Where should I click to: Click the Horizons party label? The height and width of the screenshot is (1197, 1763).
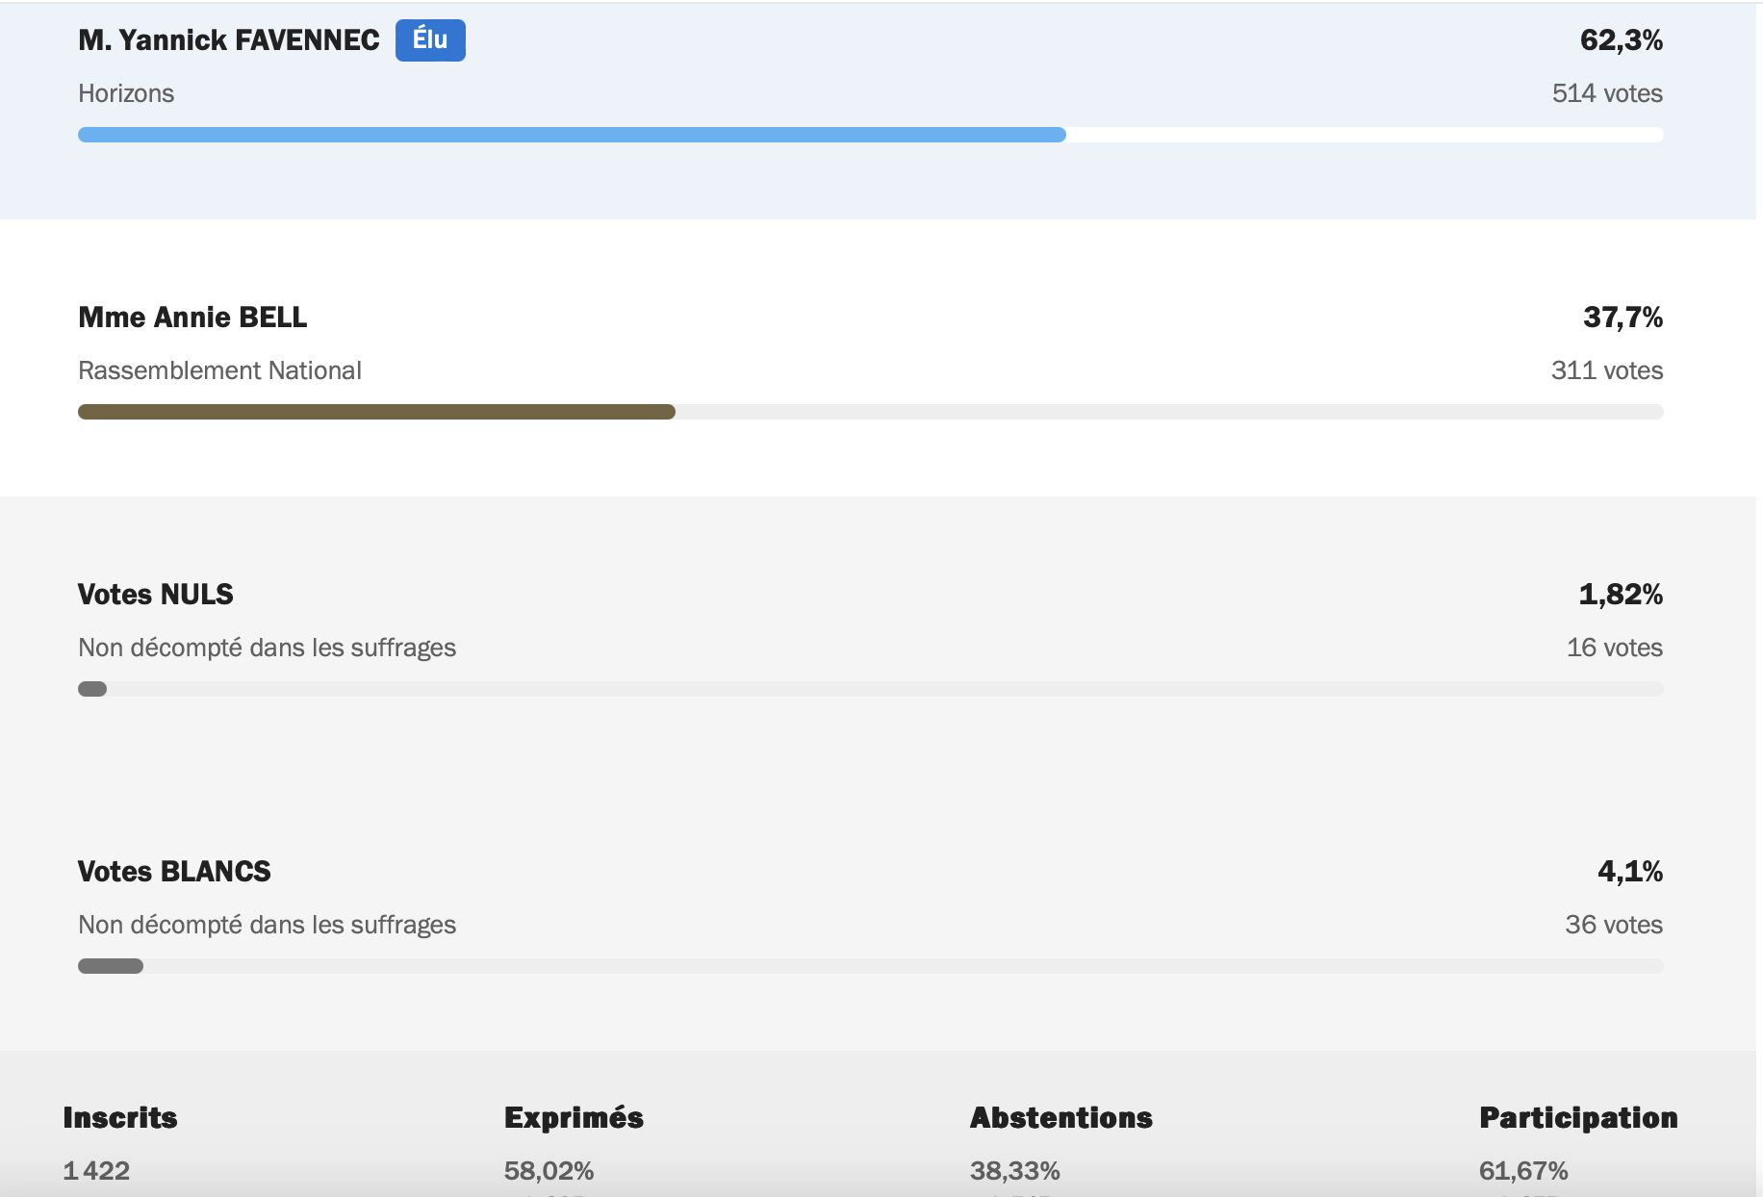tap(126, 93)
